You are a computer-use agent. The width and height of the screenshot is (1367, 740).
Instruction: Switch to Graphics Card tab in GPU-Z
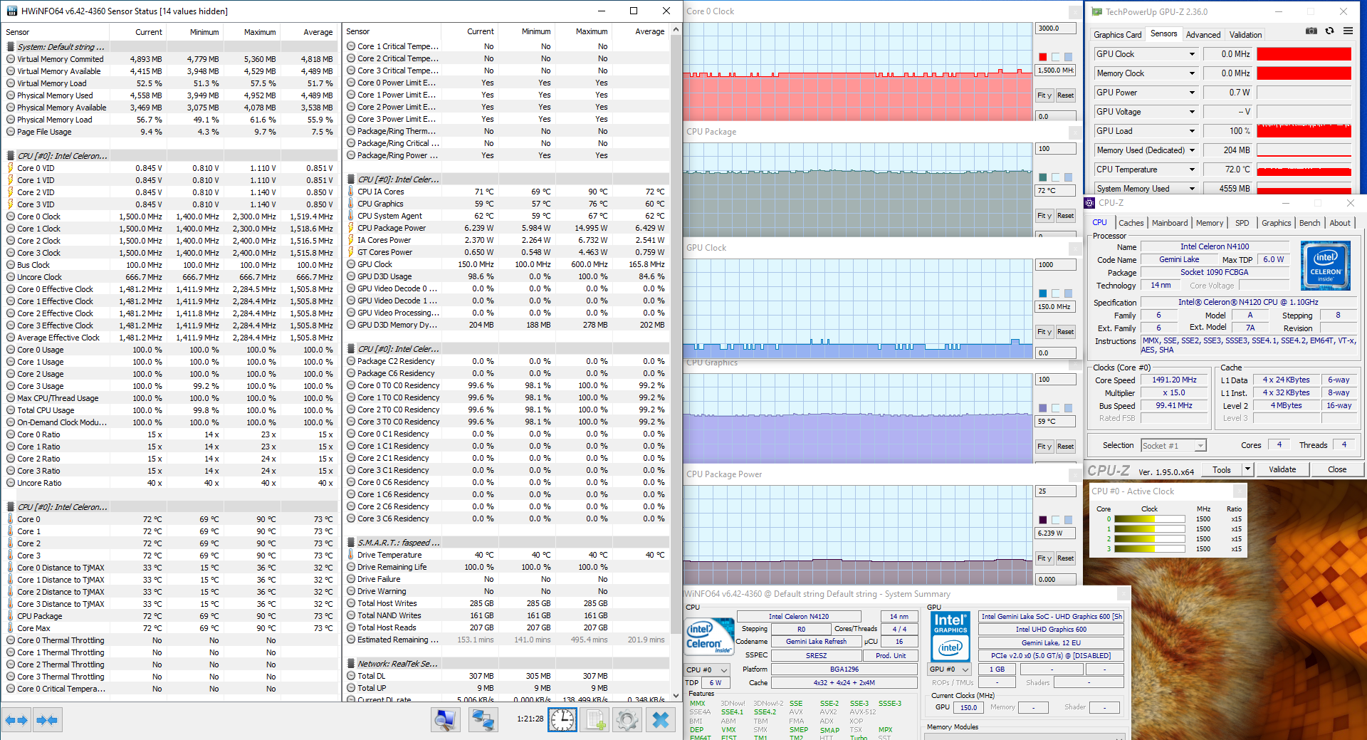[1117, 35]
